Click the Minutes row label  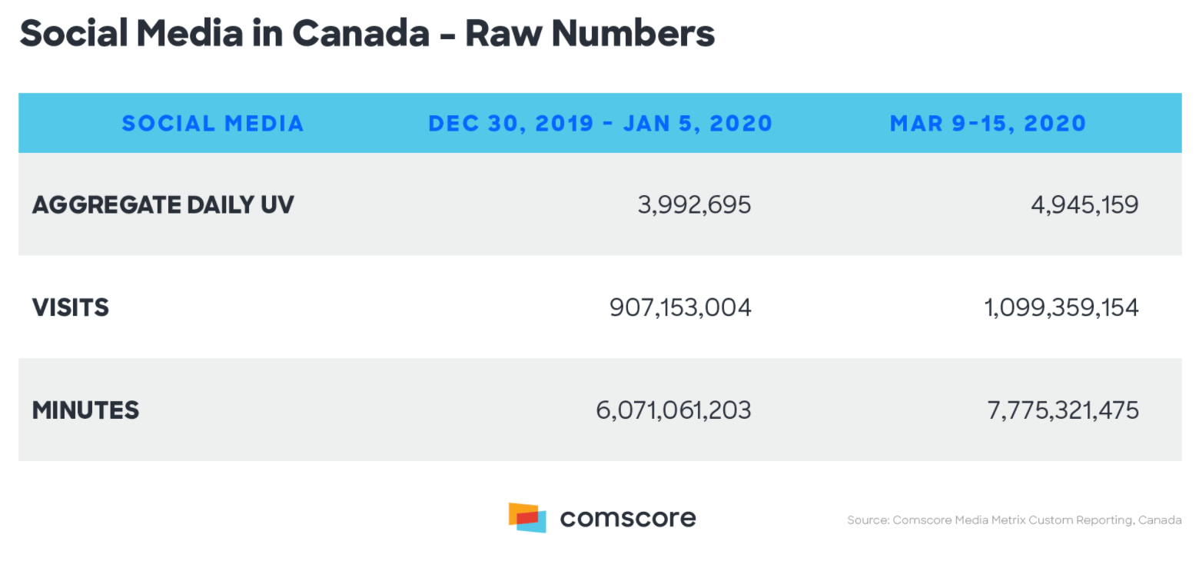85,410
